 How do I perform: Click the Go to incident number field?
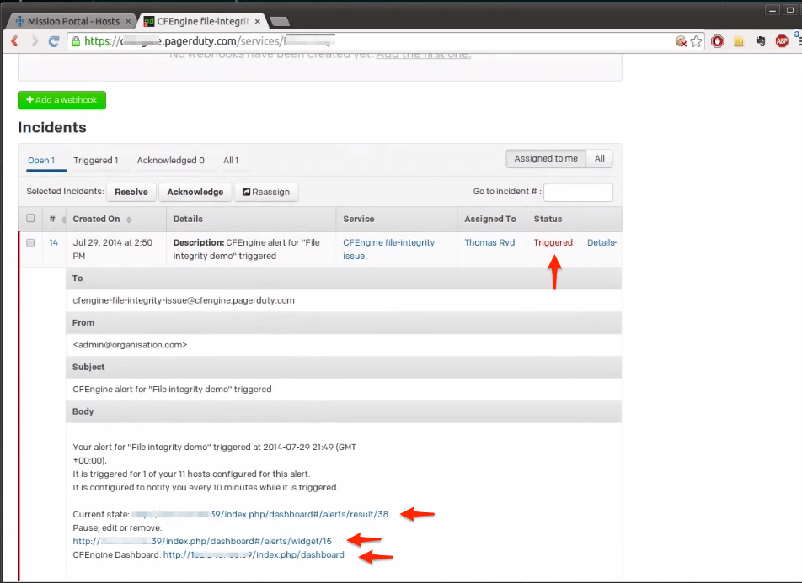tap(578, 193)
